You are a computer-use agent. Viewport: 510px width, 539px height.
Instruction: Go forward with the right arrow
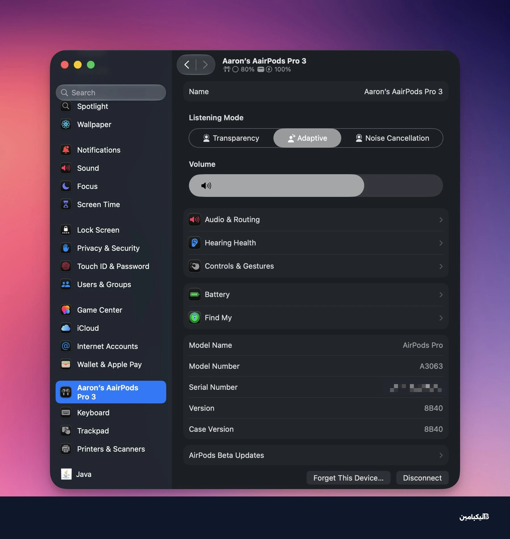coord(205,65)
